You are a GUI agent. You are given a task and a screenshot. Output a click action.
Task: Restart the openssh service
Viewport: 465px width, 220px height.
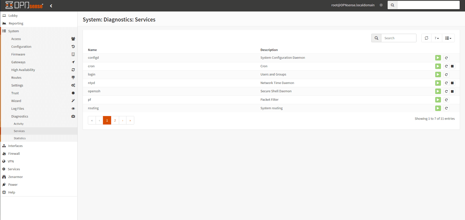[x=446, y=91]
